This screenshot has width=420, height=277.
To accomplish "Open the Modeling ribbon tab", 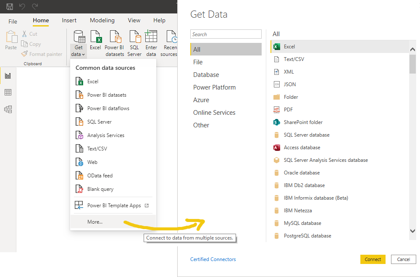I will click(x=102, y=20).
